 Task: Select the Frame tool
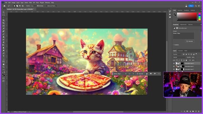click(3, 26)
